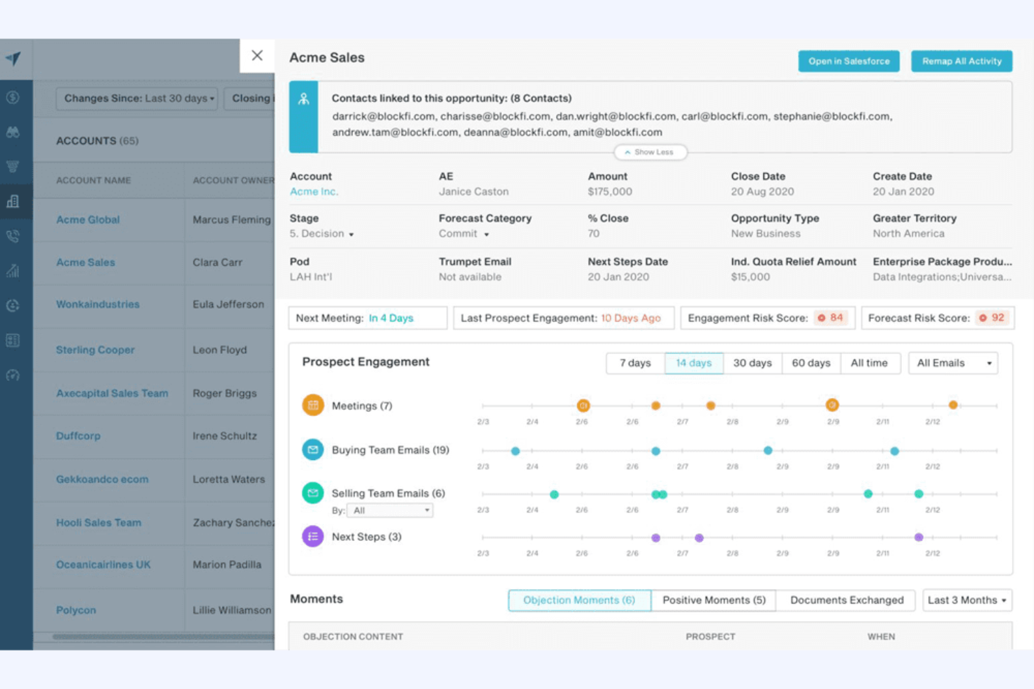Expand the Last 3 Months dropdown

[966, 600]
